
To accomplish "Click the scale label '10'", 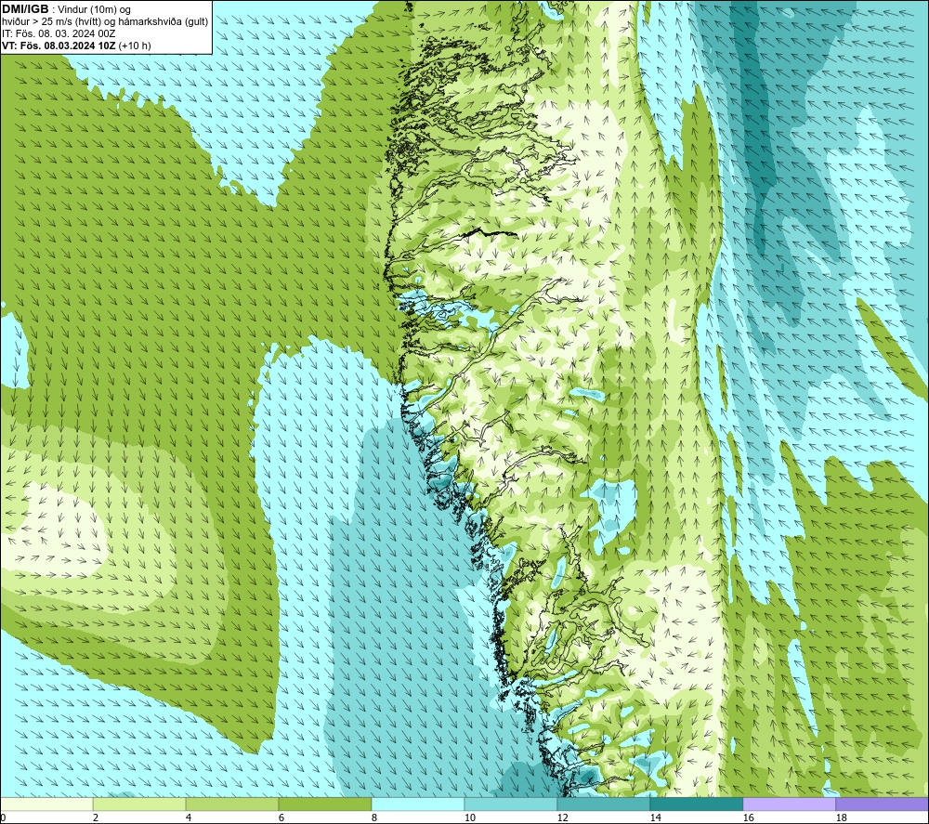I will point(470,818).
